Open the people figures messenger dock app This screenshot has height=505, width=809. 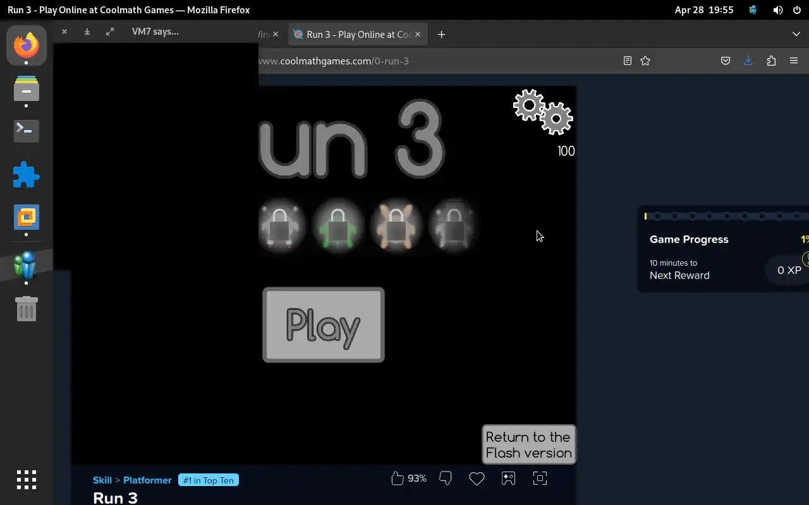pyautogui.click(x=27, y=264)
